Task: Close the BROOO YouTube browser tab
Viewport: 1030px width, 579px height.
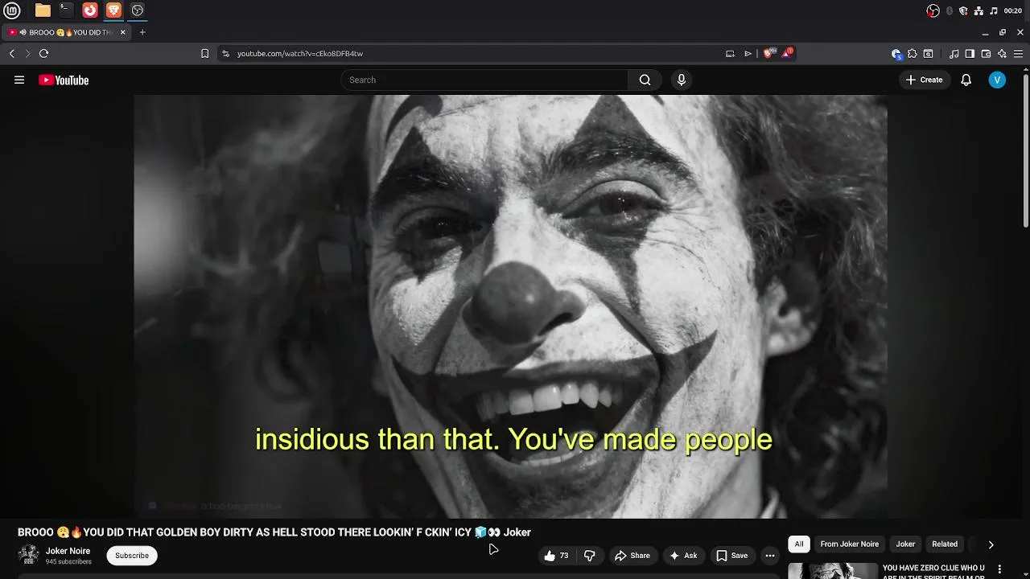Action: point(123,32)
